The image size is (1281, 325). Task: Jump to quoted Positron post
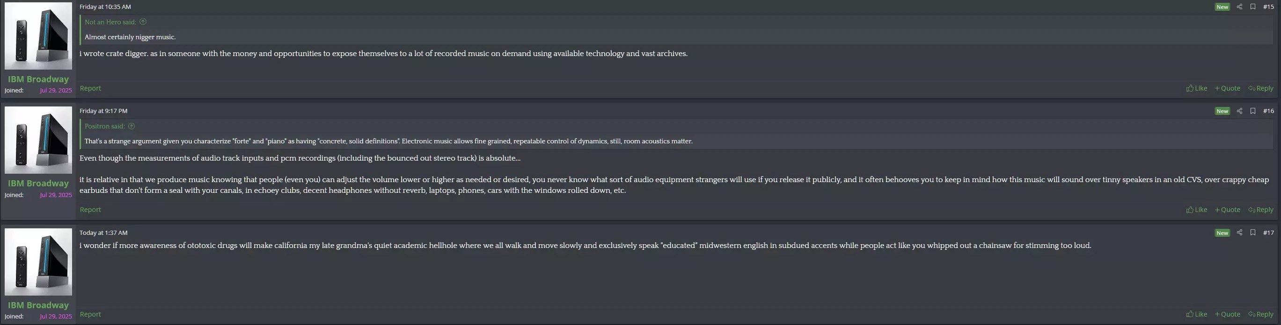coord(131,127)
